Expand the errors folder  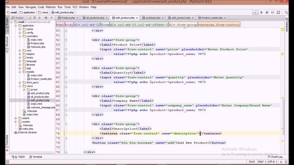coord(24,90)
